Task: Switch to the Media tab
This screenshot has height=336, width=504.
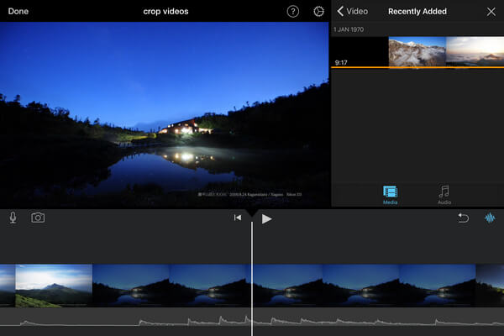Action: coord(391,195)
